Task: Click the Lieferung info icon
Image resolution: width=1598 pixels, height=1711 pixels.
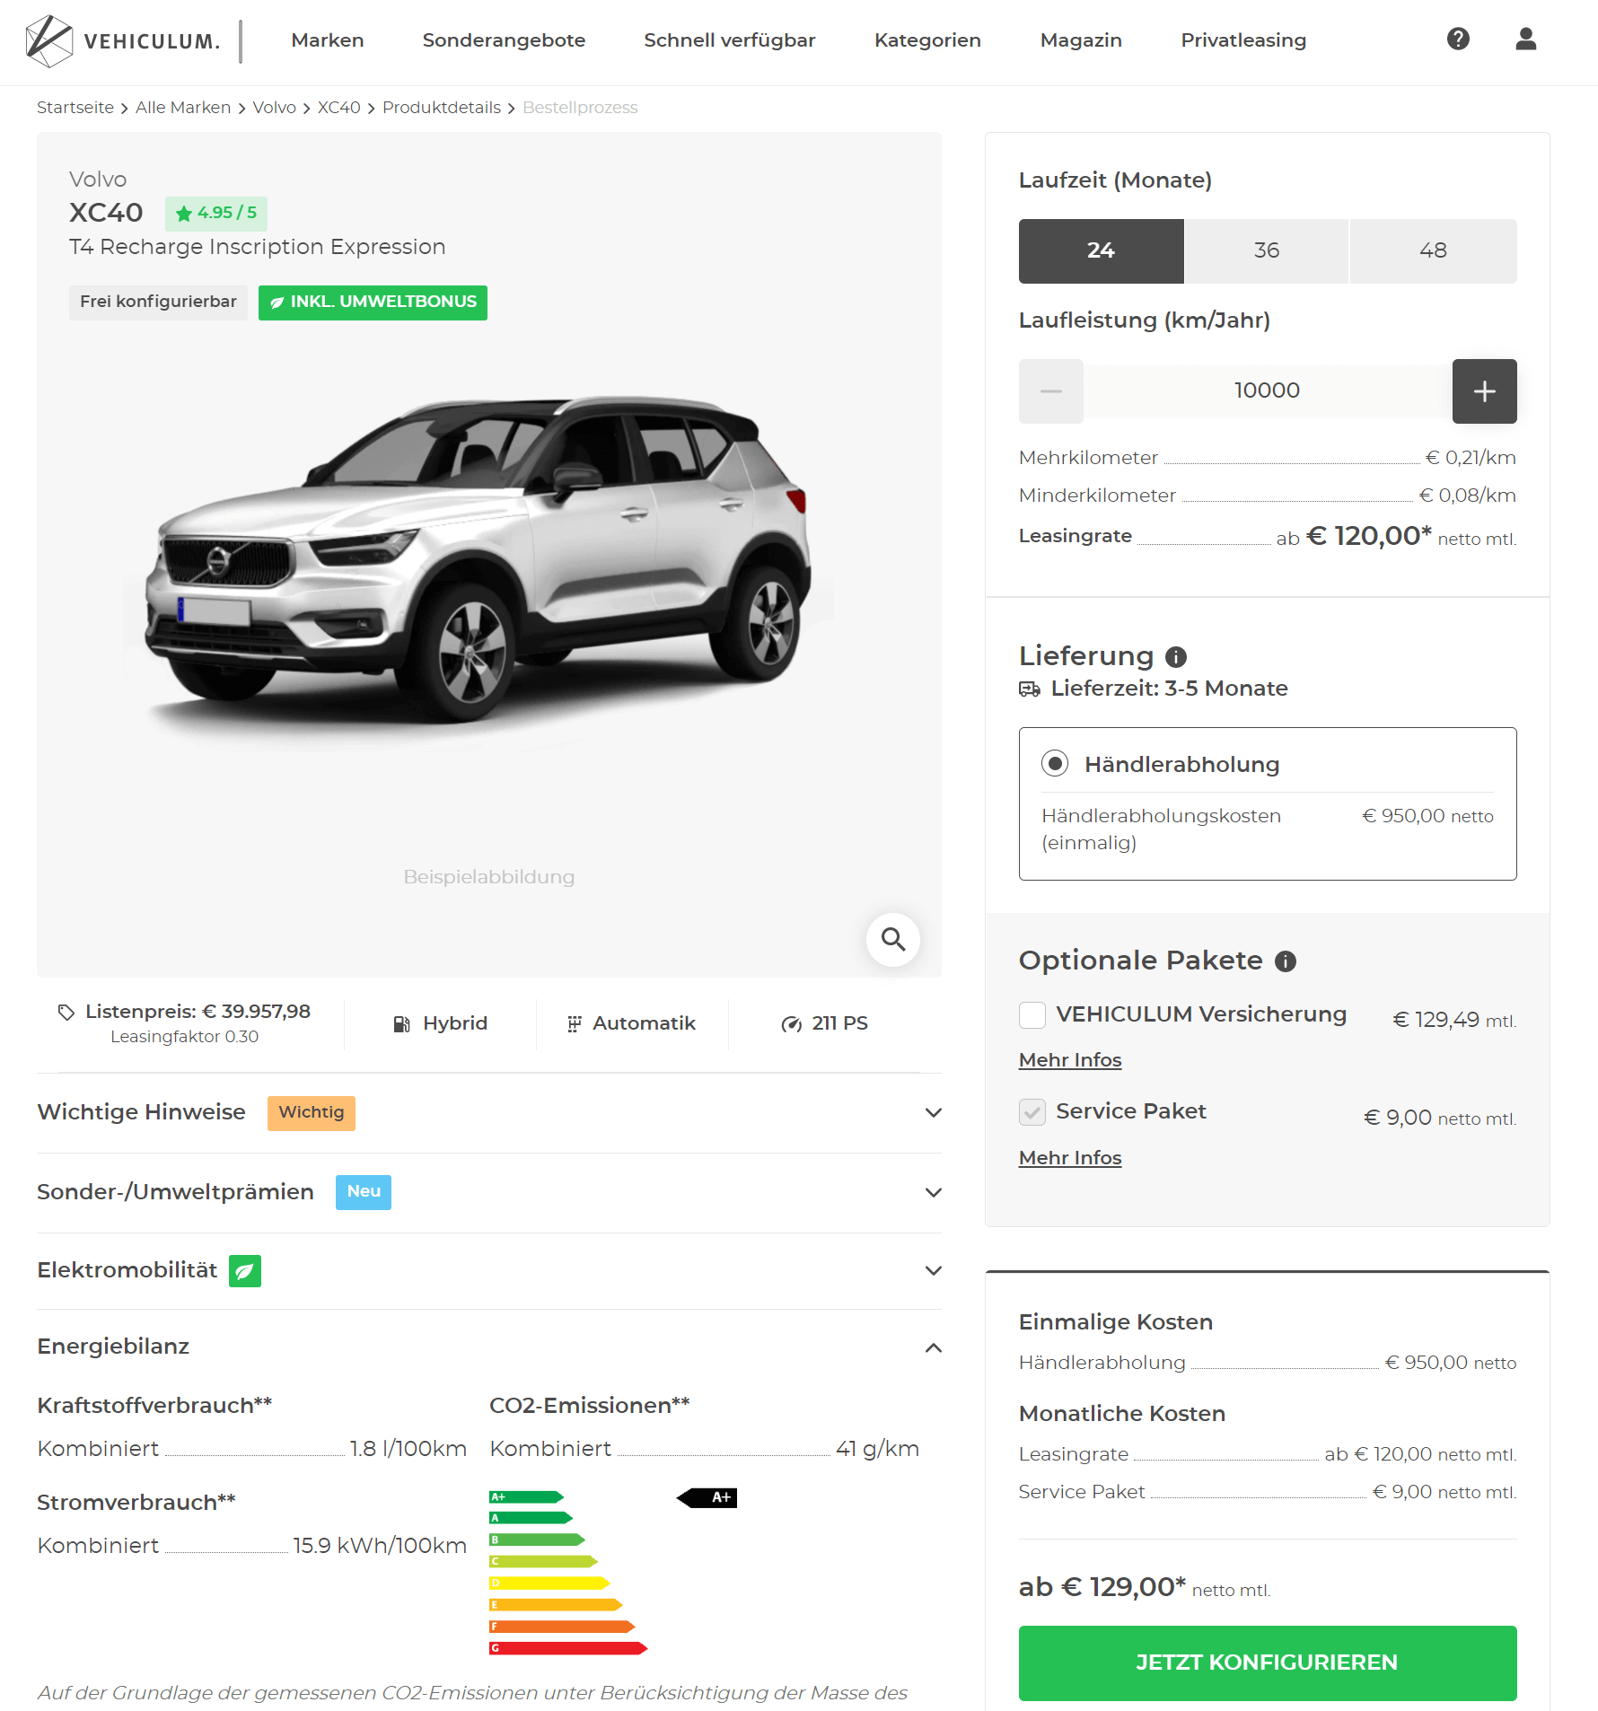Action: tap(1176, 657)
